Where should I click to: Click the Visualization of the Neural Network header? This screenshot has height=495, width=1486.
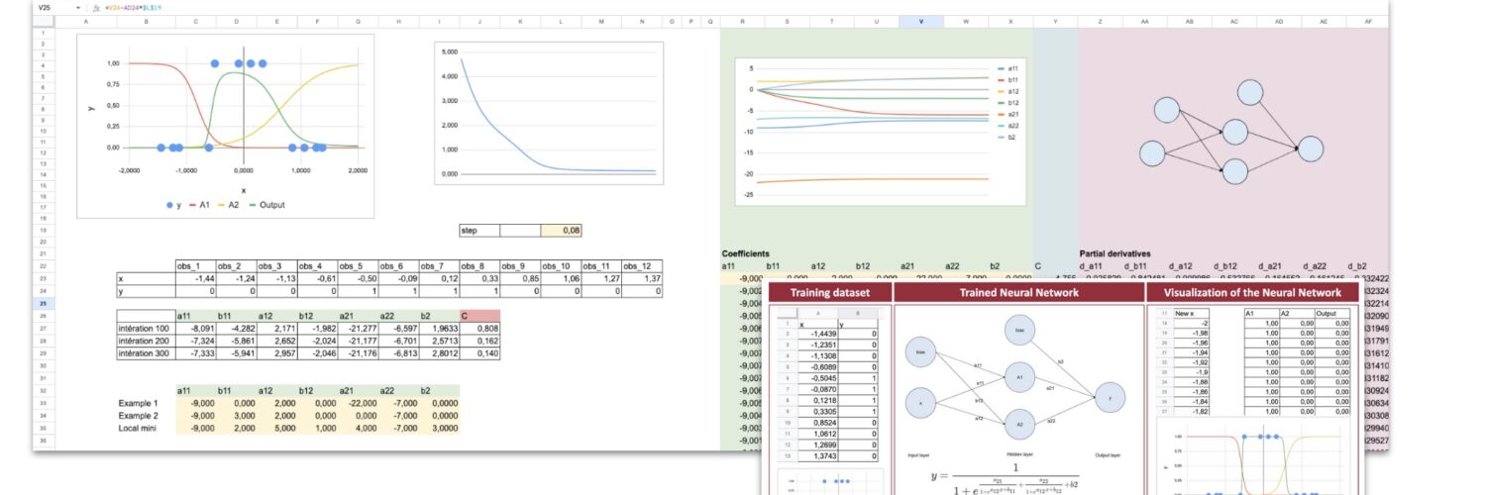tap(1252, 292)
